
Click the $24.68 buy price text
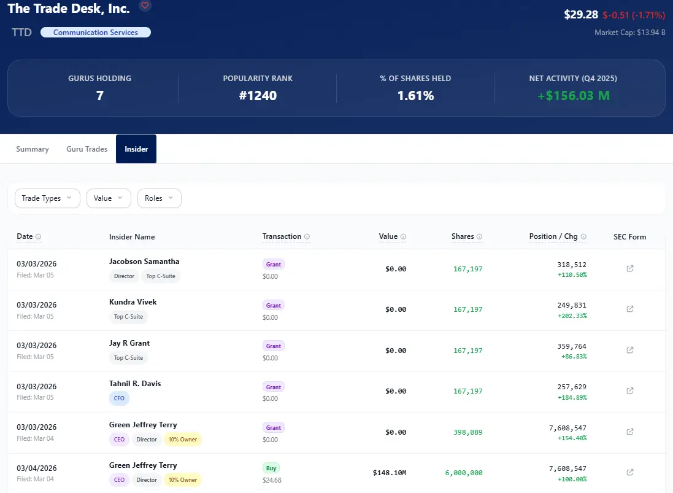[x=272, y=480]
